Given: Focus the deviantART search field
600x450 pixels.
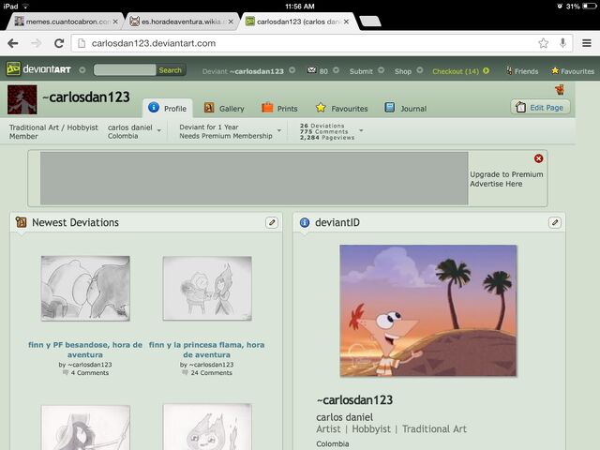Looking at the screenshot, I should click(x=125, y=70).
